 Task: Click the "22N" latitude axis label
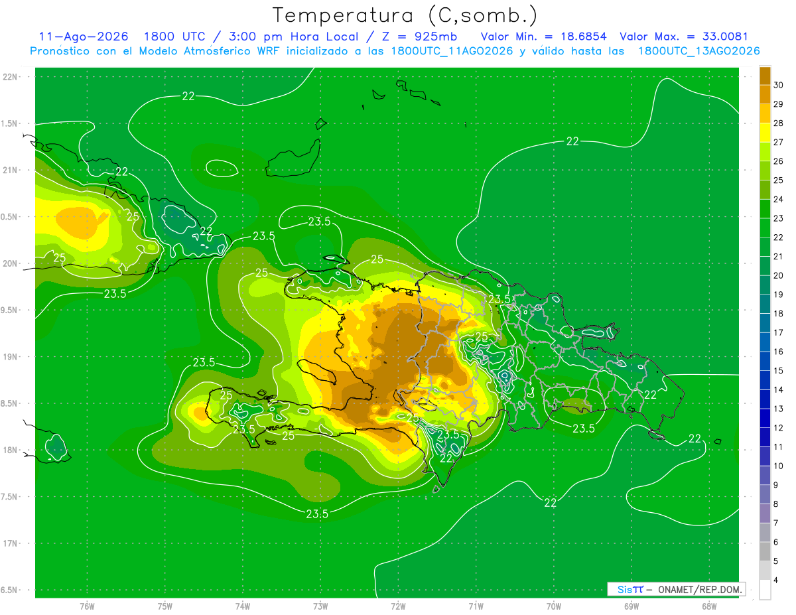pyautogui.click(x=11, y=77)
